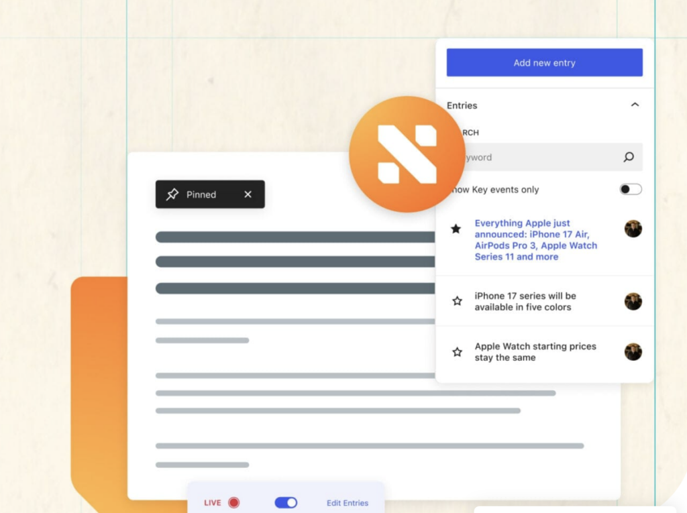Dismiss the Pinned badge with X
This screenshot has width=687, height=513.
(x=248, y=194)
